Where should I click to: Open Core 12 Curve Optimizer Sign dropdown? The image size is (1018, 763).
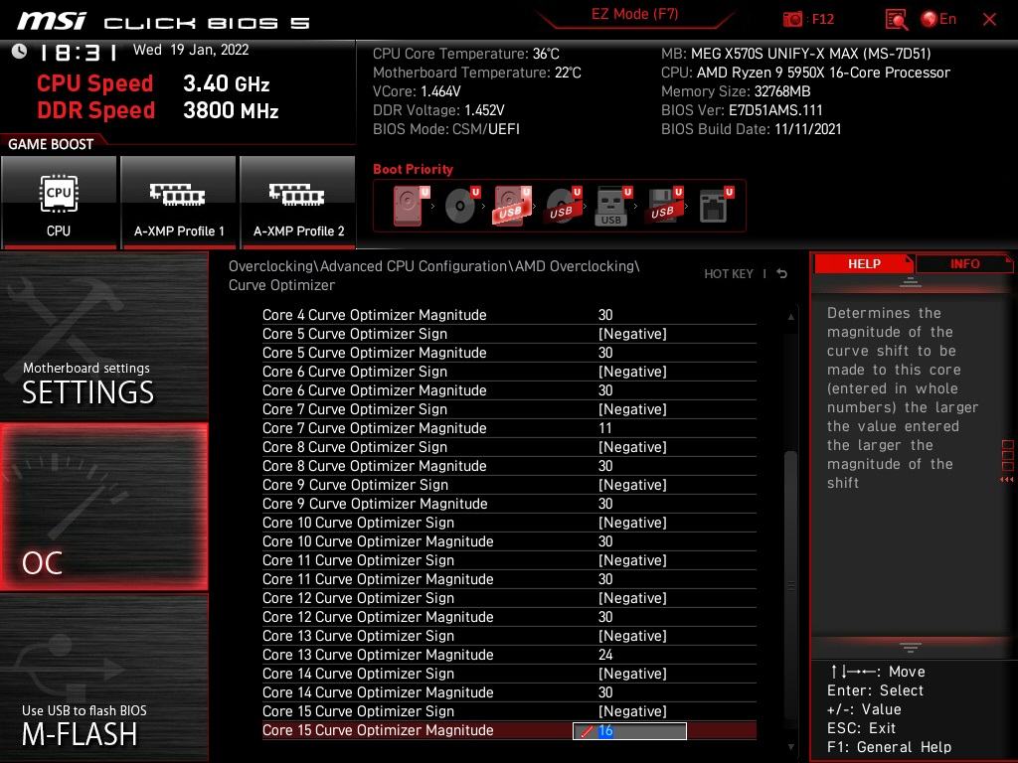[x=632, y=598]
